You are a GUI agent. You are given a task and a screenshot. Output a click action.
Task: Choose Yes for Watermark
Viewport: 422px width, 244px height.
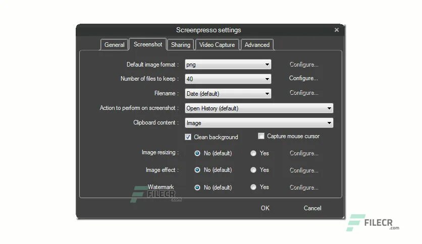253,187
